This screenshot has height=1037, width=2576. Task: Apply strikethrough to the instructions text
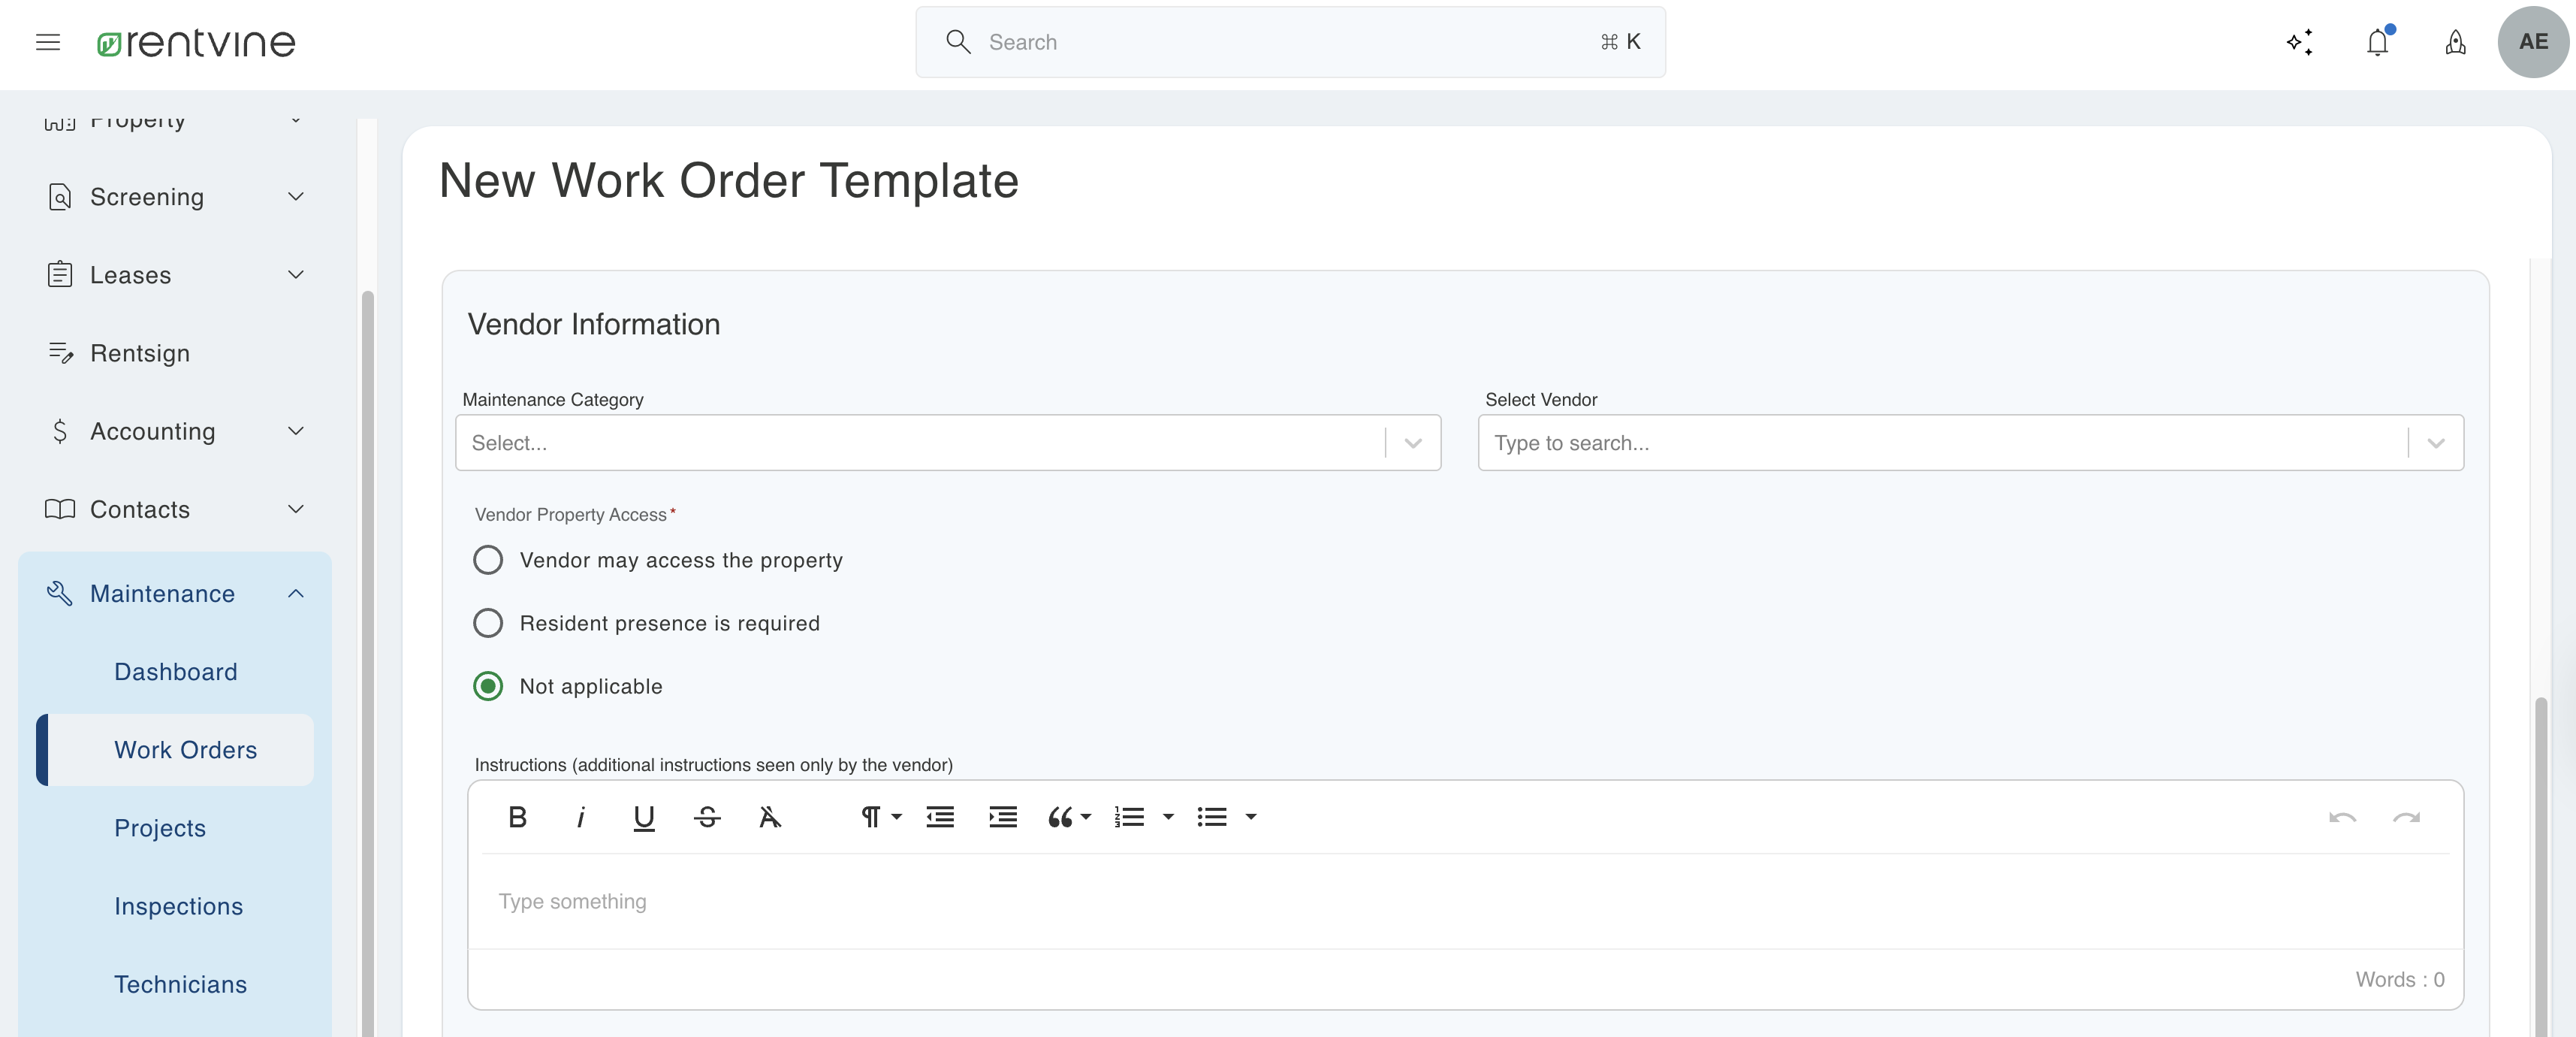pyautogui.click(x=707, y=818)
